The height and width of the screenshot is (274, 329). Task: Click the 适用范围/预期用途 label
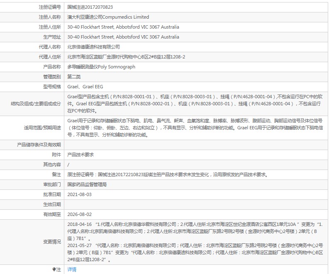tap(42, 128)
